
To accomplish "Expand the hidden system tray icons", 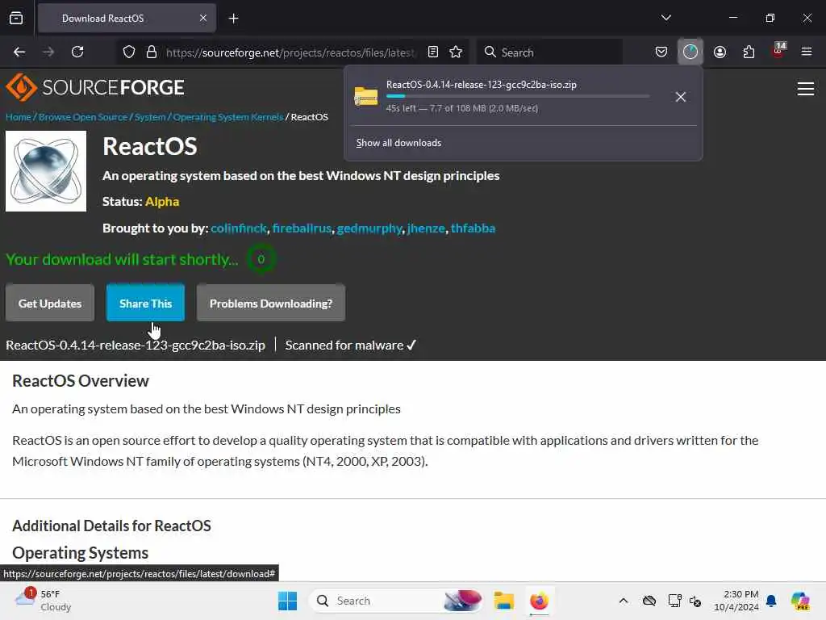I will (x=624, y=601).
